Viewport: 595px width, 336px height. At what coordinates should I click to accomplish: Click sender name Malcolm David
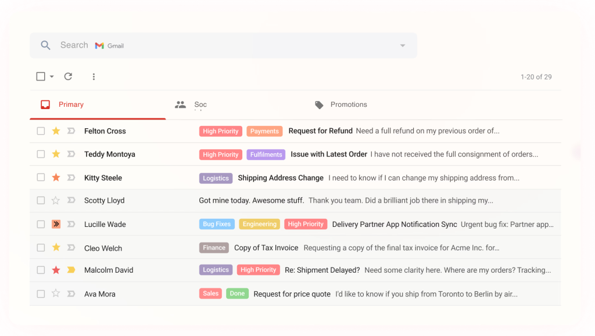click(109, 270)
